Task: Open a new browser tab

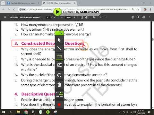Action: pyautogui.click(x=79, y=3)
